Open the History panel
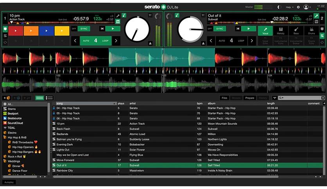 click(263, 98)
